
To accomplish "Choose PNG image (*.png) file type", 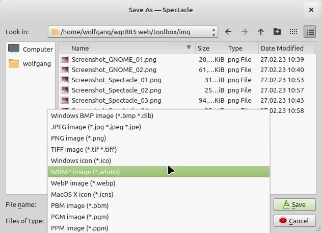I will [x=78, y=138].
